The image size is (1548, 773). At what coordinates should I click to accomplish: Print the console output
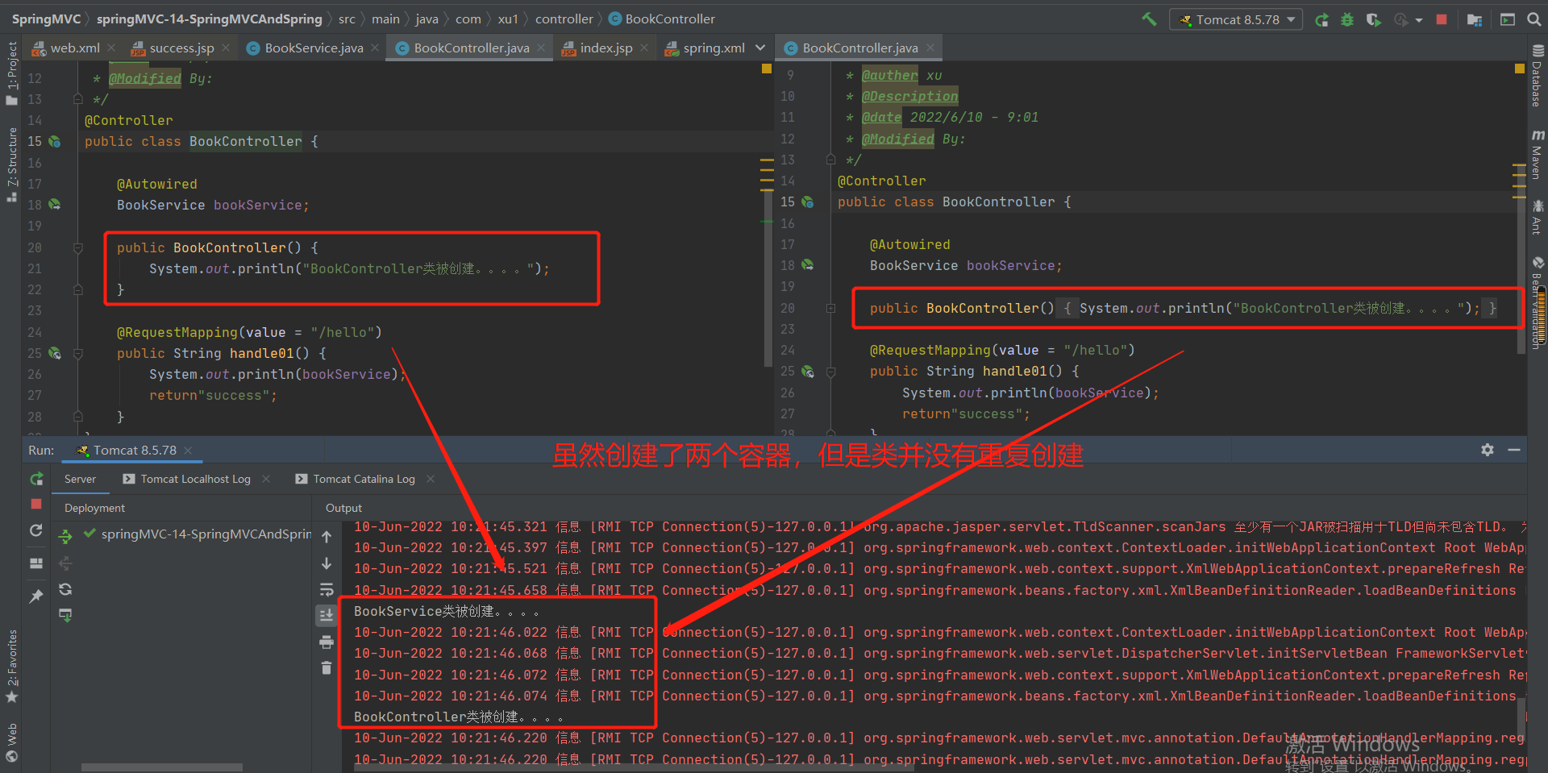click(x=327, y=642)
